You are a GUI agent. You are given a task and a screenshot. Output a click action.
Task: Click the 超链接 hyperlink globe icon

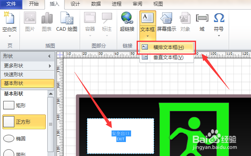[x=127, y=17]
